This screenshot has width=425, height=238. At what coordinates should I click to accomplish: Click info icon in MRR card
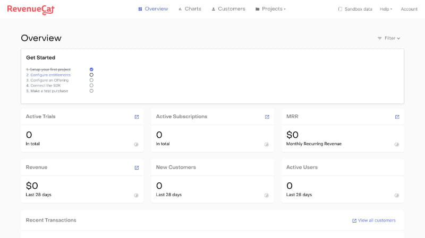[x=397, y=144]
